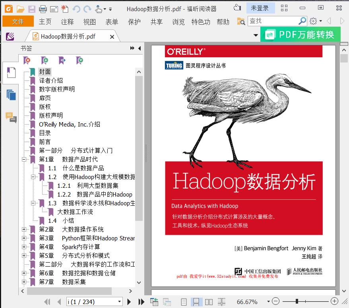Go to first page icon
Image resolution: width=349 pixels, height=308 pixels.
[x=47, y=302]
